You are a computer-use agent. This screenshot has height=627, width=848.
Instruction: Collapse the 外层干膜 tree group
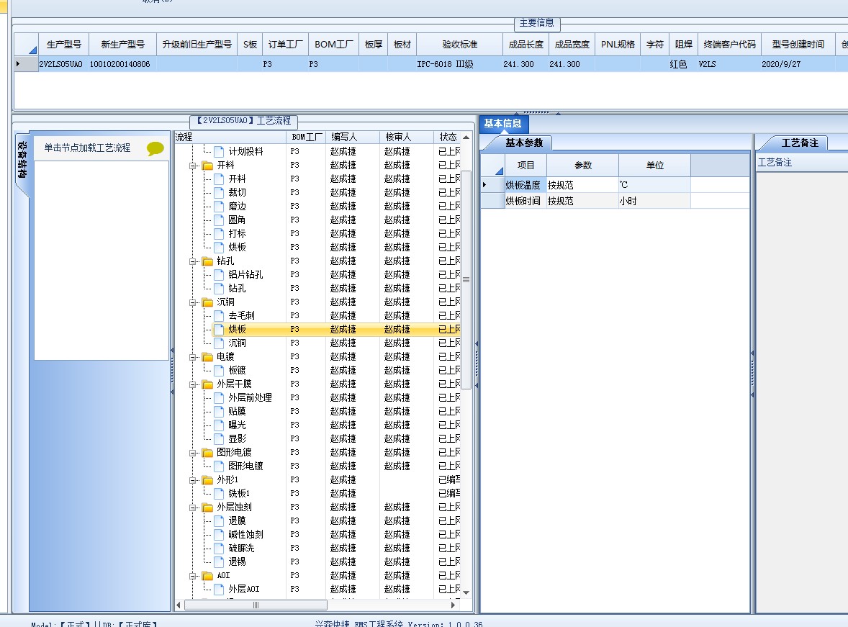(192, 384)
